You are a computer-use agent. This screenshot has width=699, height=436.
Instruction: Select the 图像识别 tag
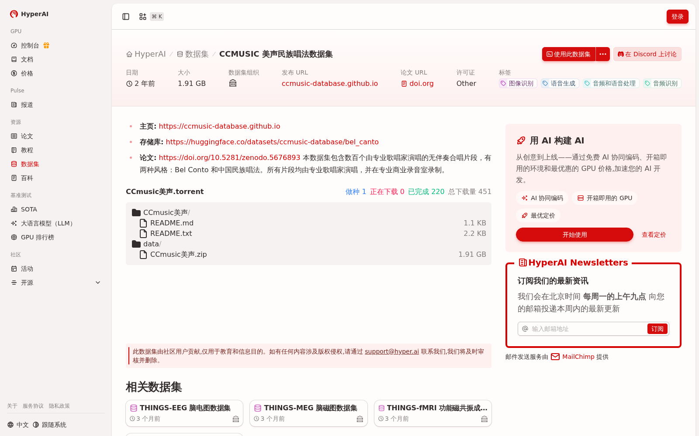pyautogui.click(x=518, y=83)
